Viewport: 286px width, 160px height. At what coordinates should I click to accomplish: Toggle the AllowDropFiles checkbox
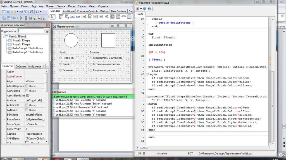coord(27,86)
